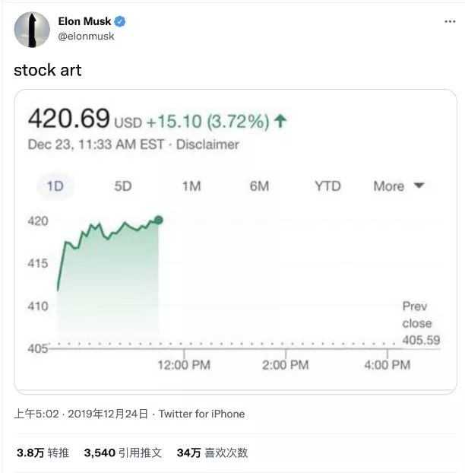
Task: View the 34万 likes list
Action: 212,452
